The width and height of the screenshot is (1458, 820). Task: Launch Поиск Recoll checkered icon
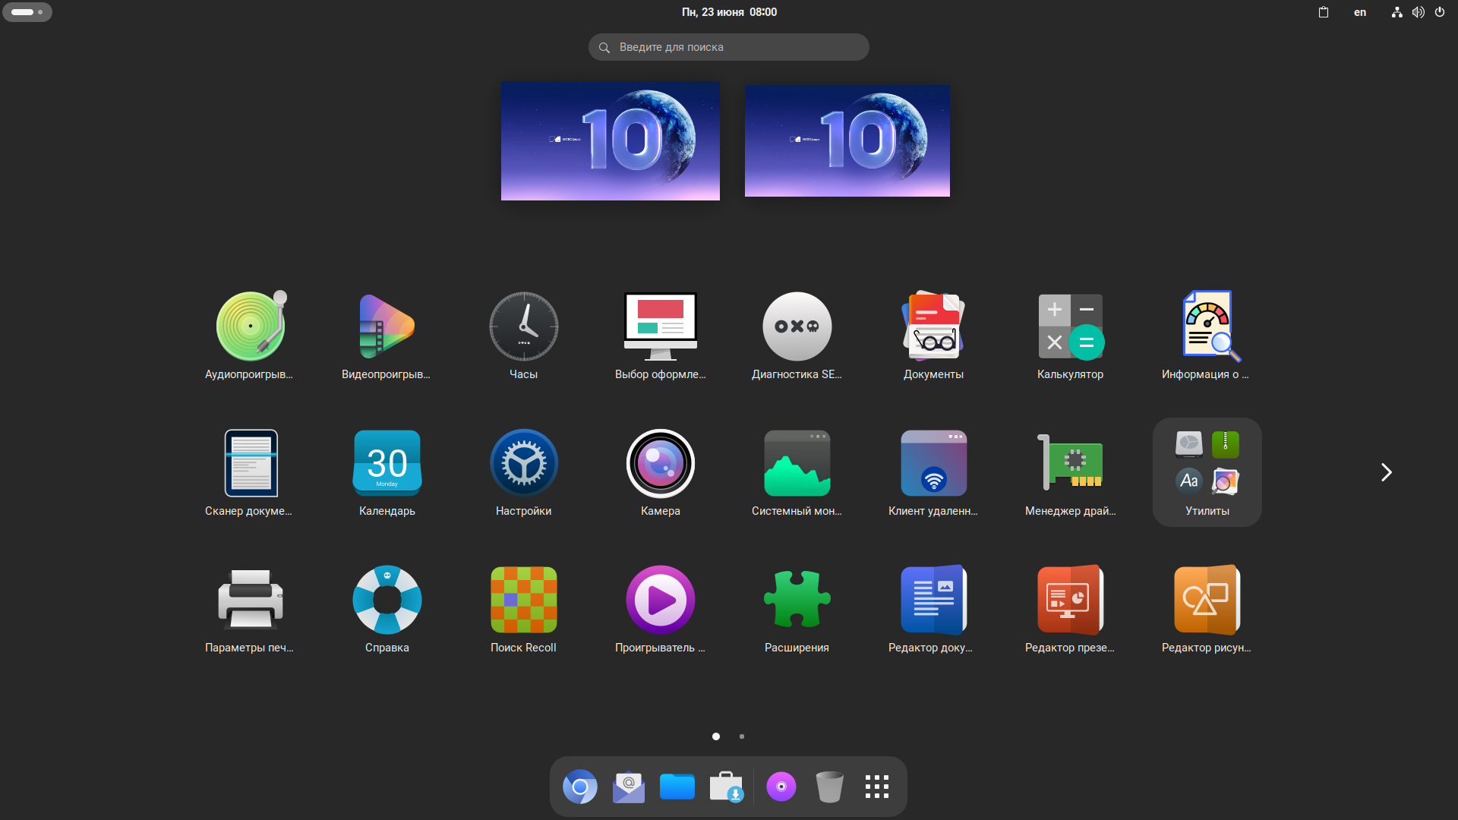tap(523, 601)
